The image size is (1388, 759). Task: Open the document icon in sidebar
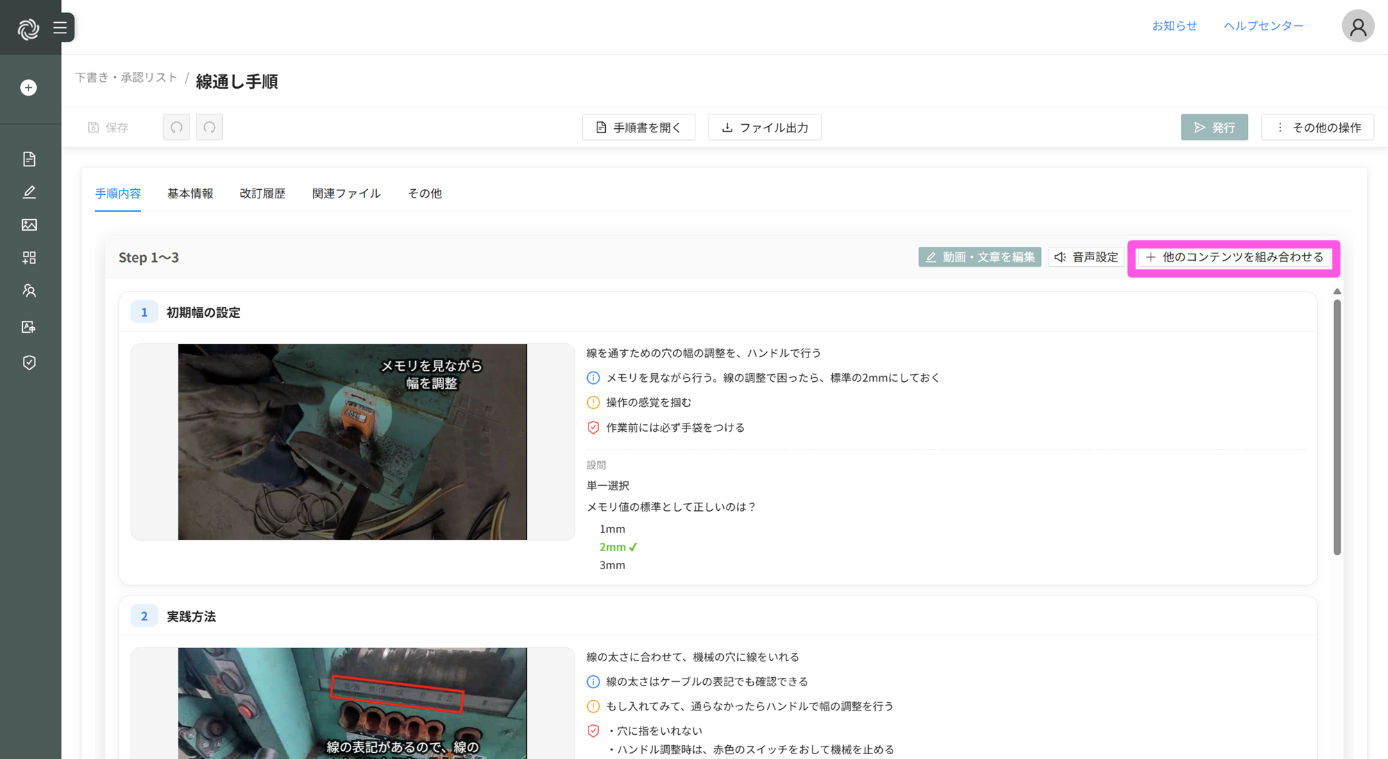(x=29, y=159)
